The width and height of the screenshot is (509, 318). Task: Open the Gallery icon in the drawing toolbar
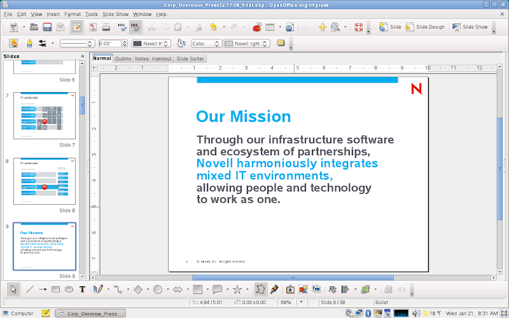pos(316,289)
